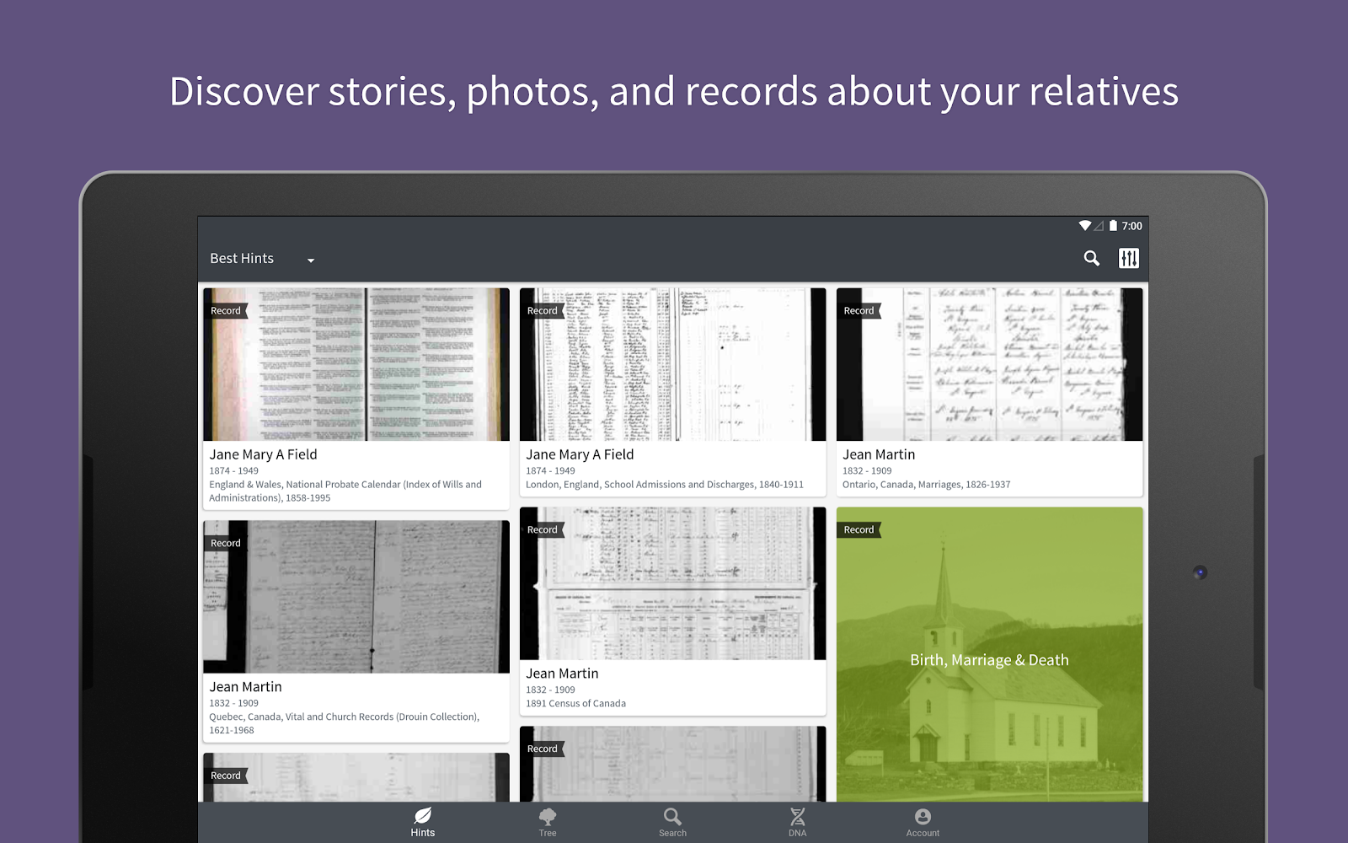Open Jean Martin Quebec vital records image
The width and height of the screenshot is (1348, 843).
coord(356,597)
